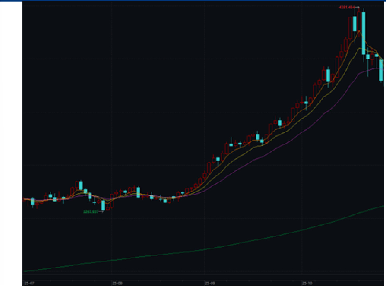Click the cyan candle just after the 25-09 gridline
Image resolution: width=386 pixels, height=286 pixels.
tap(218, 159)
